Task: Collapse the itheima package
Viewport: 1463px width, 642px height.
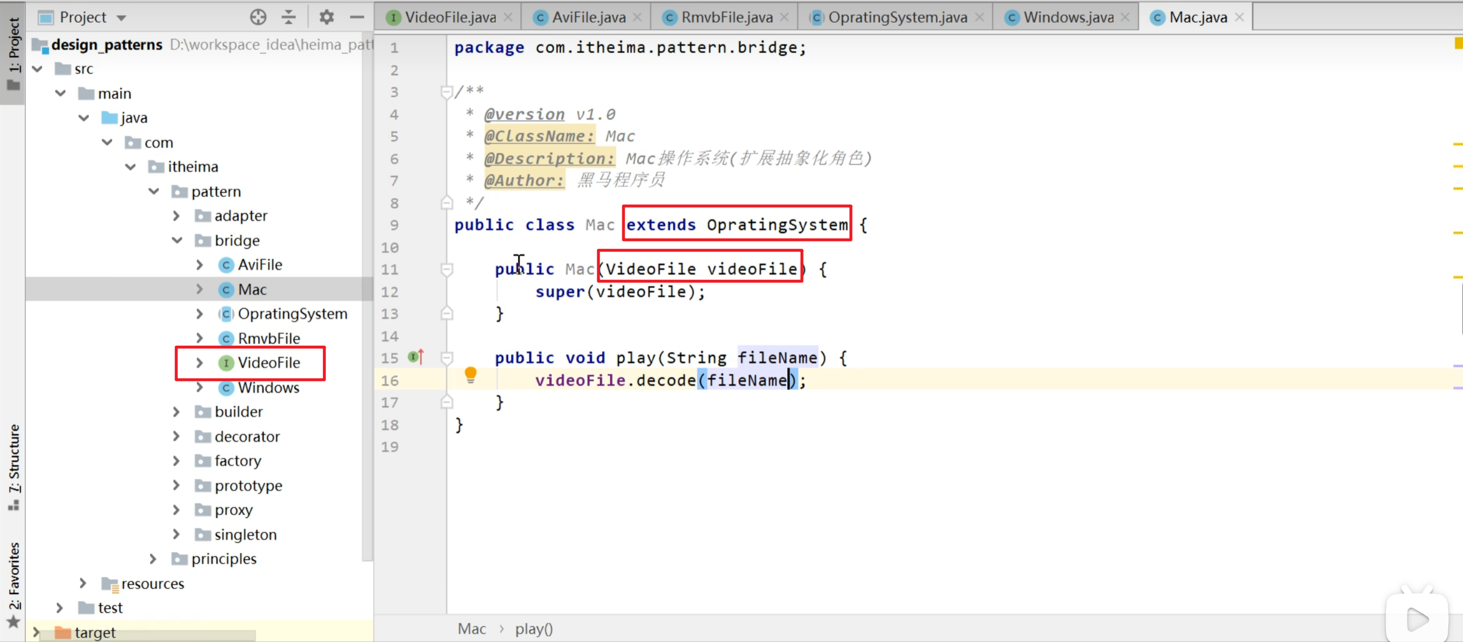Action: coord(131,167)
